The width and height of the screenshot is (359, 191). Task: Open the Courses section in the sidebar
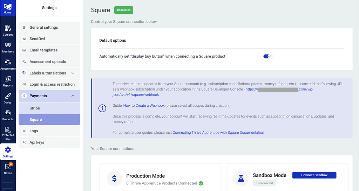point(8,30)
